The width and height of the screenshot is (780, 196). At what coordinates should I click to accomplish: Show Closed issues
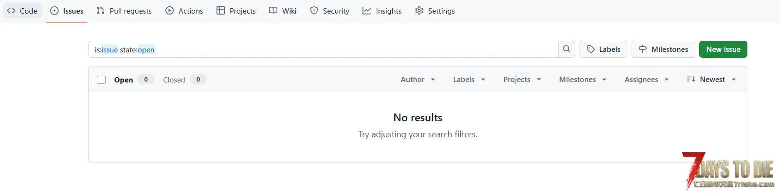[184, 80]
